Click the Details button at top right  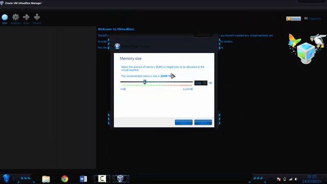pos(293,18)
